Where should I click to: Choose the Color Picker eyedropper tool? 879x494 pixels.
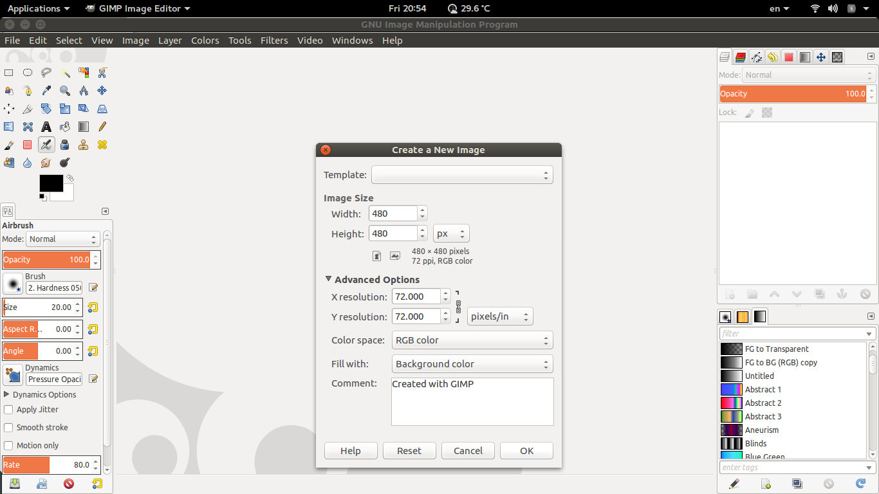coord(46,91)
